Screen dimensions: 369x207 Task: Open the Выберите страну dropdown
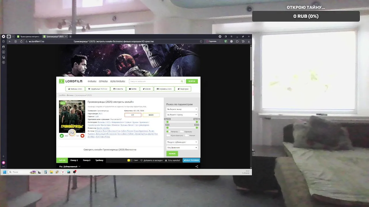click(182, 115)
